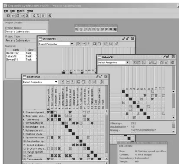Select Electric Car row in Matrices table
This screenshot has height=164, width=179.
point(21,53)
